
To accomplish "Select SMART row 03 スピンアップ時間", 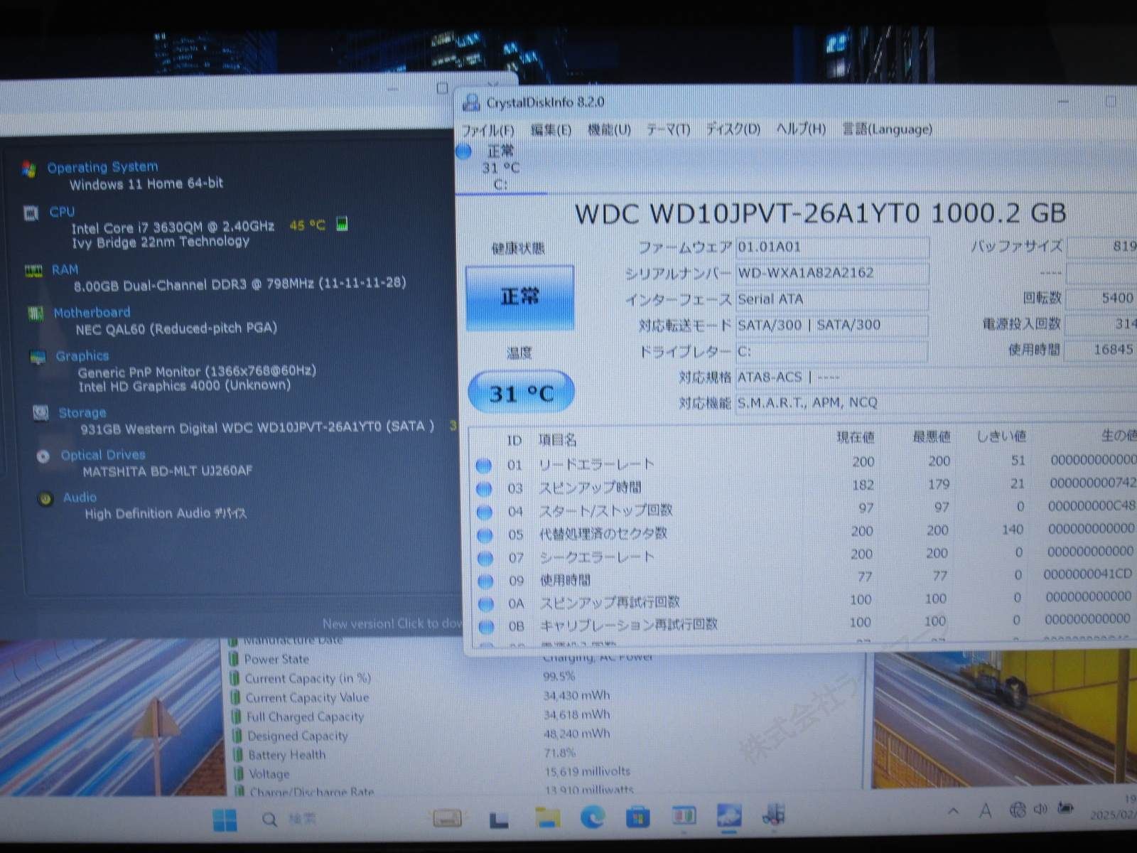I will [803, 486].
